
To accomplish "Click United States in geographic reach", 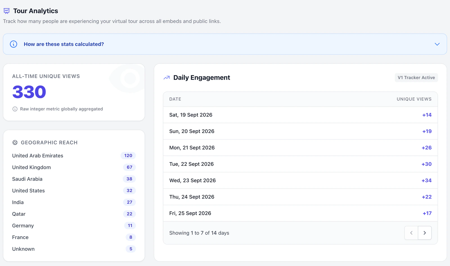I will 28,191.
